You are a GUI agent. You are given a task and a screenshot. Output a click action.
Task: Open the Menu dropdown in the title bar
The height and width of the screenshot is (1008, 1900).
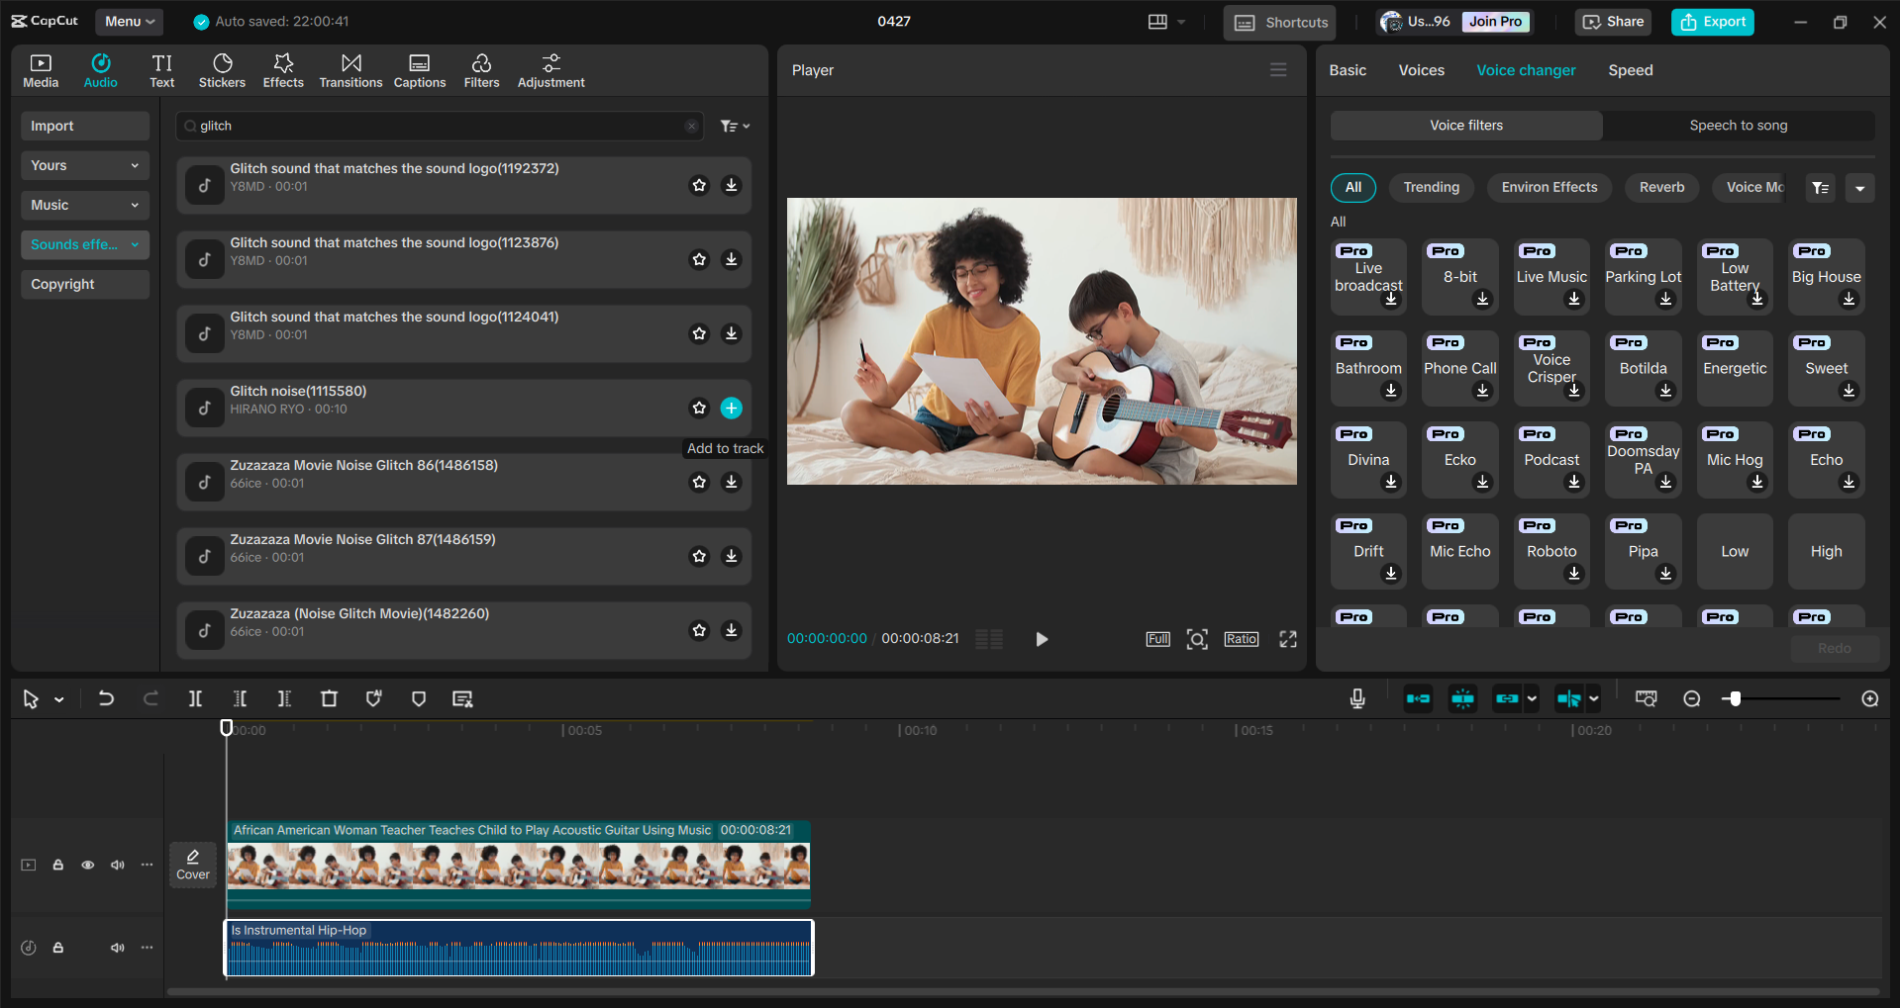click(x=129, y=21)
